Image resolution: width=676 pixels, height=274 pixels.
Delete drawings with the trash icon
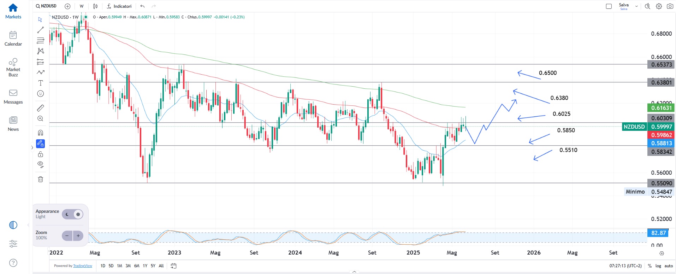pos(41,179)
